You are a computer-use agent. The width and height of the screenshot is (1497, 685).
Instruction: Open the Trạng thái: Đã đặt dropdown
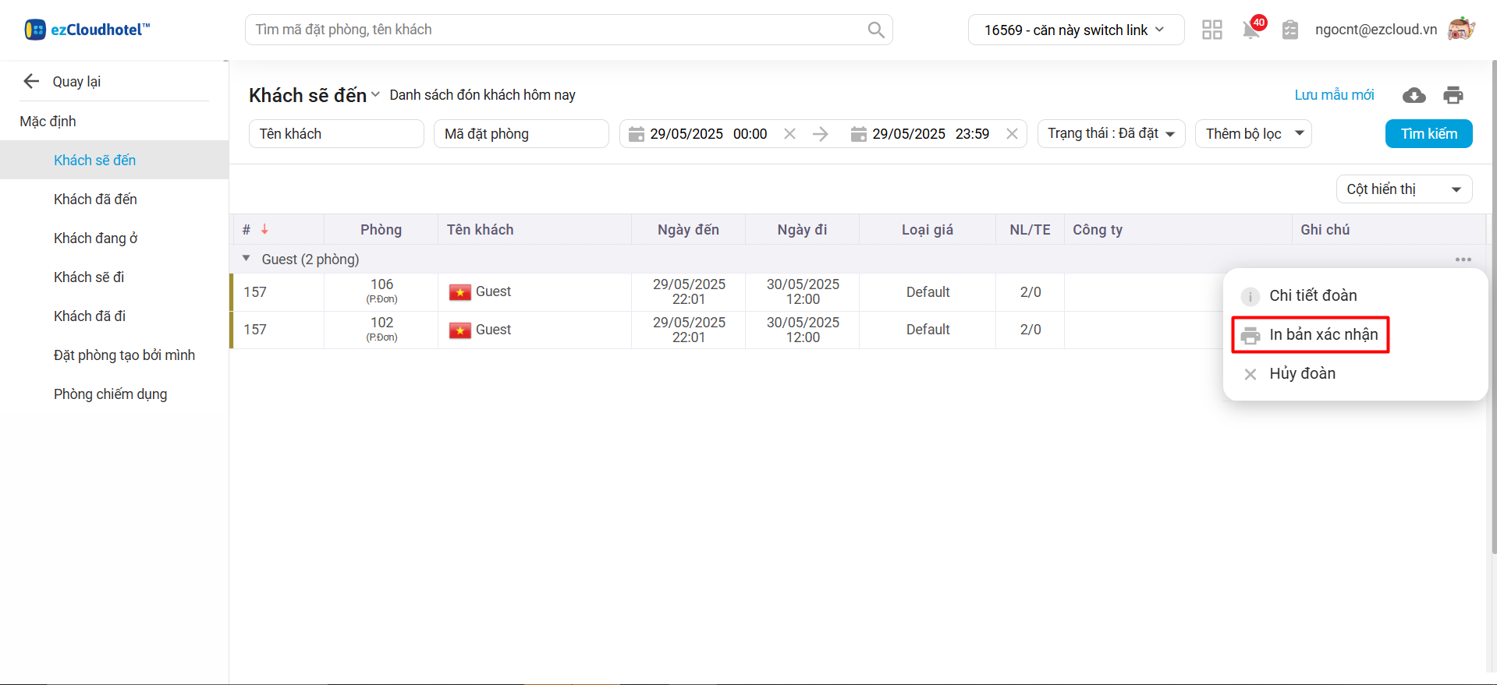1111,134
